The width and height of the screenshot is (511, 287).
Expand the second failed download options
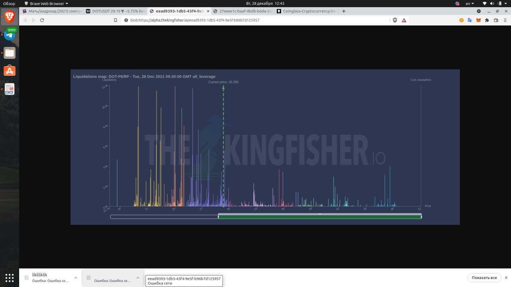(x=137, y=278)
